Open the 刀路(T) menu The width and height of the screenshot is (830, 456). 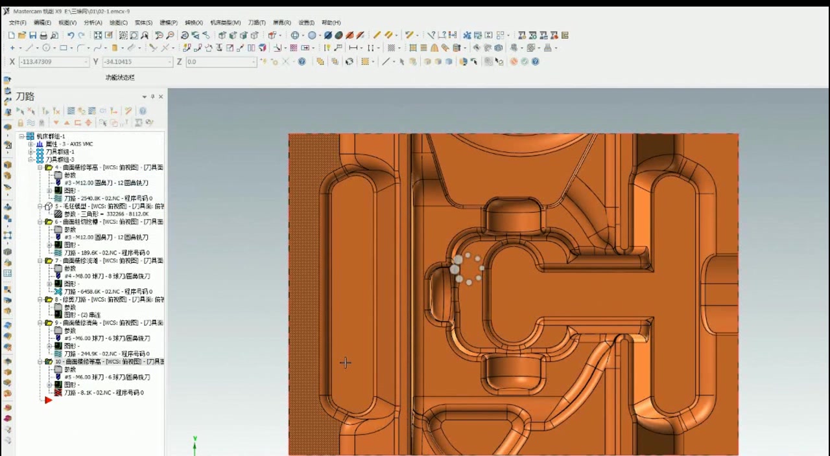point(257,23)
